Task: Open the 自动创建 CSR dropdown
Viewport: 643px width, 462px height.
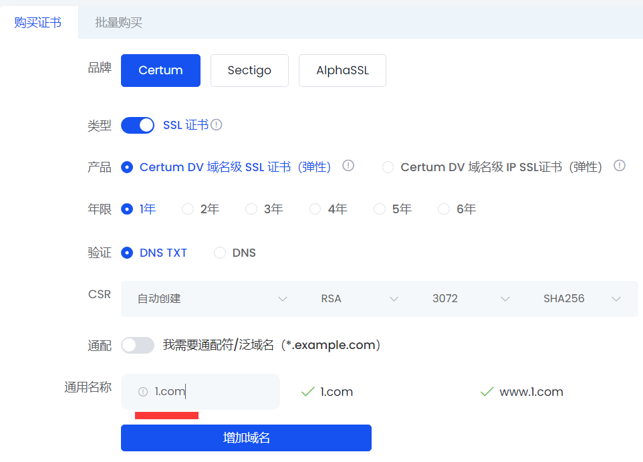Action: [x=212, y=299]
